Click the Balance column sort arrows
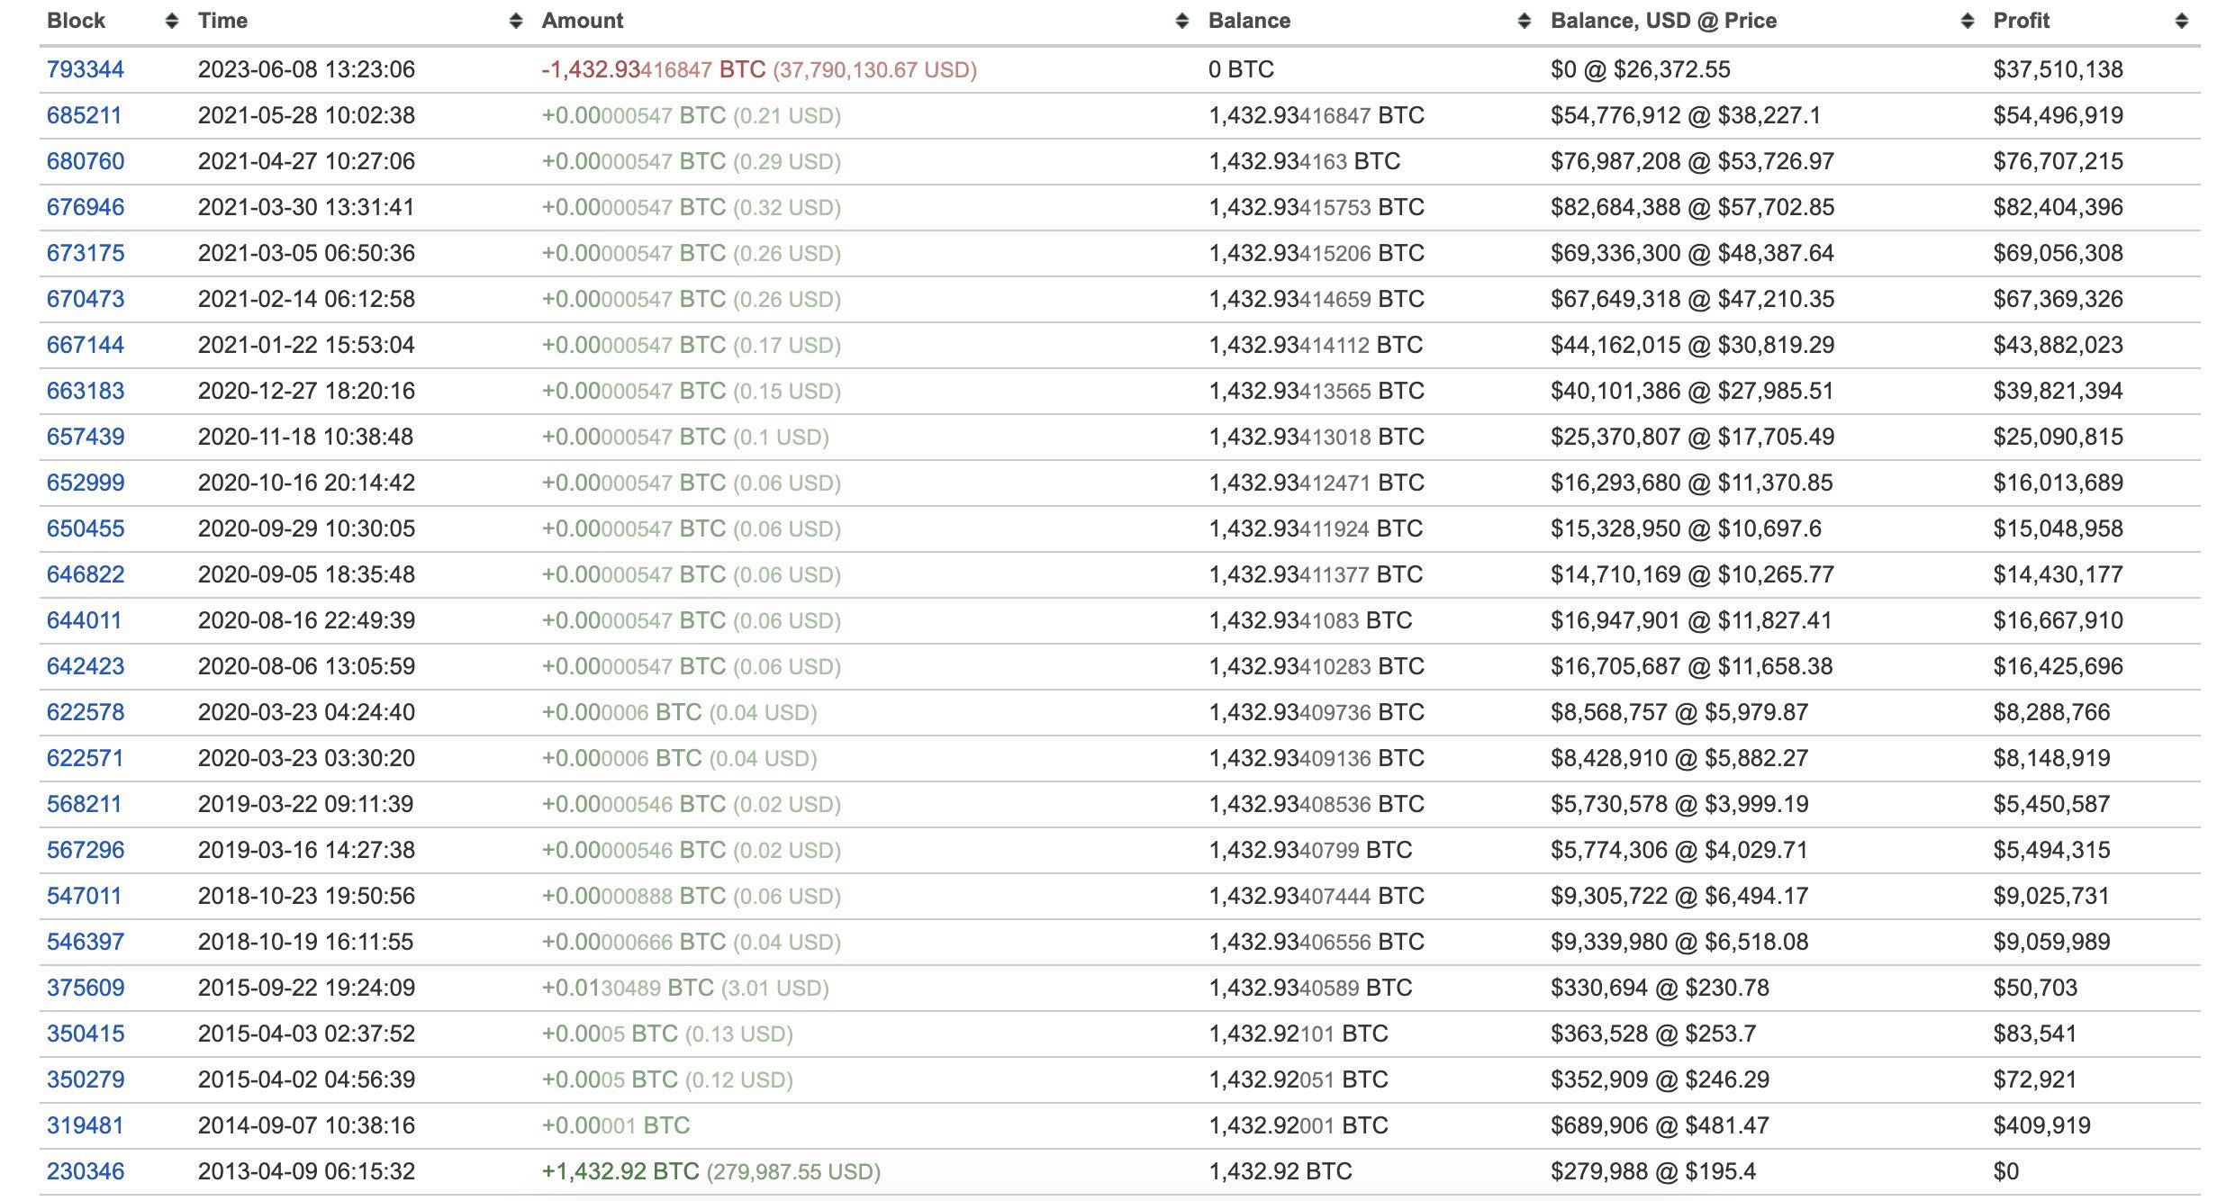Screen dimensions: 2217x1201 coord(1525,21)
